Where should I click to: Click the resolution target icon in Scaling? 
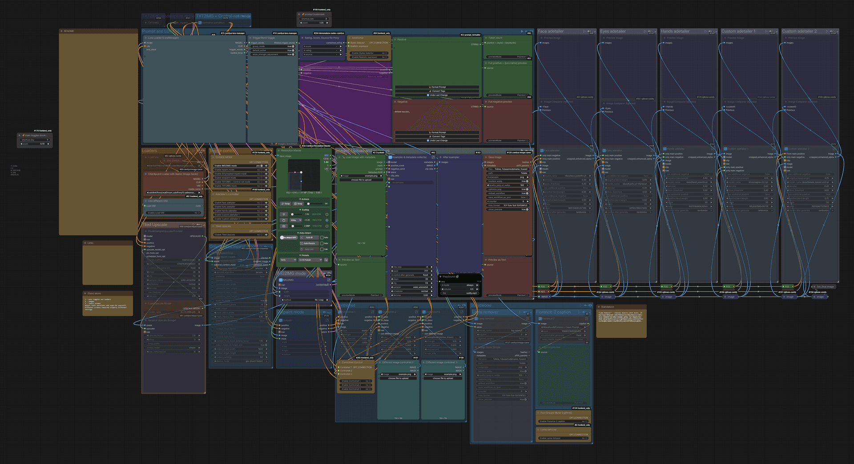click(x=284, y=220)
